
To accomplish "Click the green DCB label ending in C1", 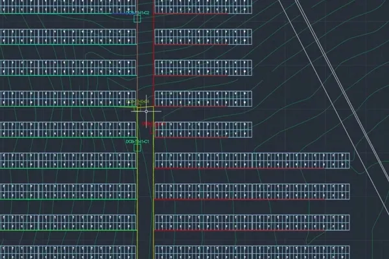I will [x=137, y=142].
